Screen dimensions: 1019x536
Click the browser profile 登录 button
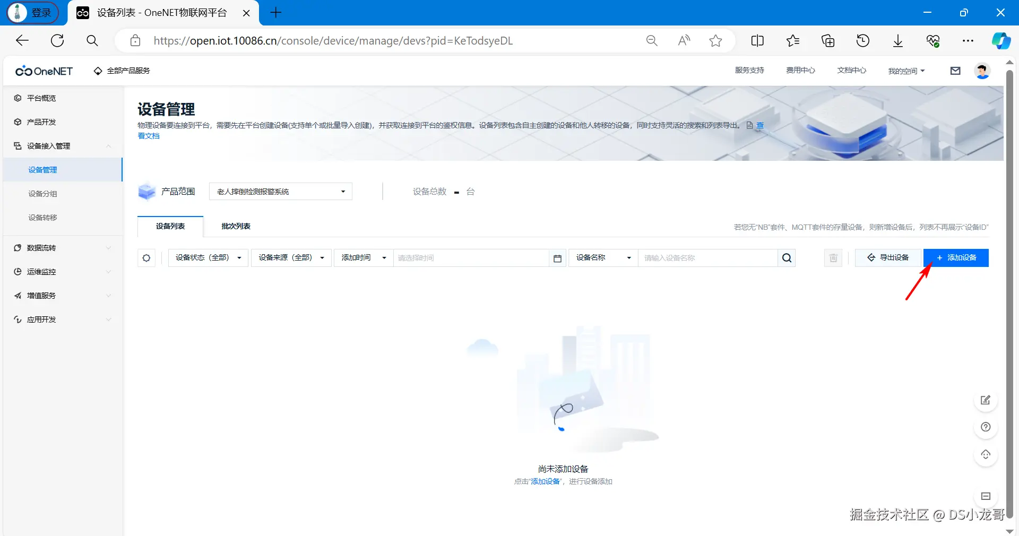33,13
